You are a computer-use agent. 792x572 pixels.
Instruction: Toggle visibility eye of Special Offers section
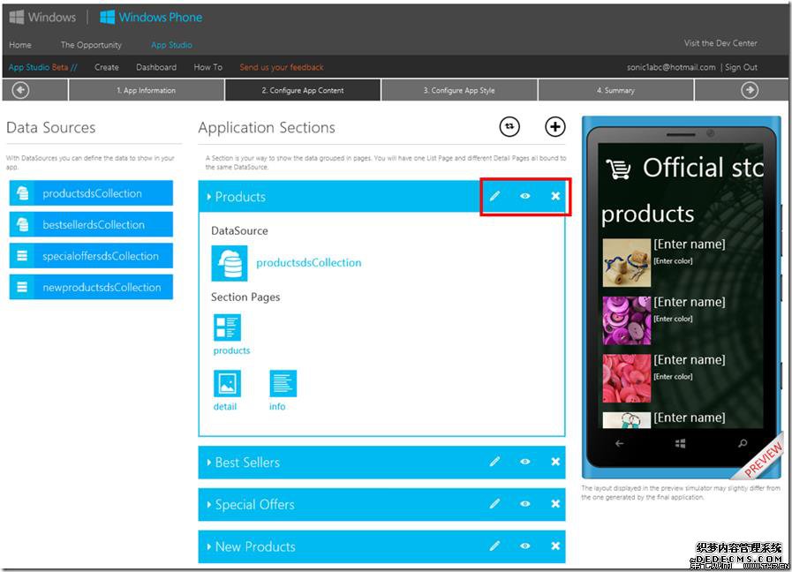524,503
